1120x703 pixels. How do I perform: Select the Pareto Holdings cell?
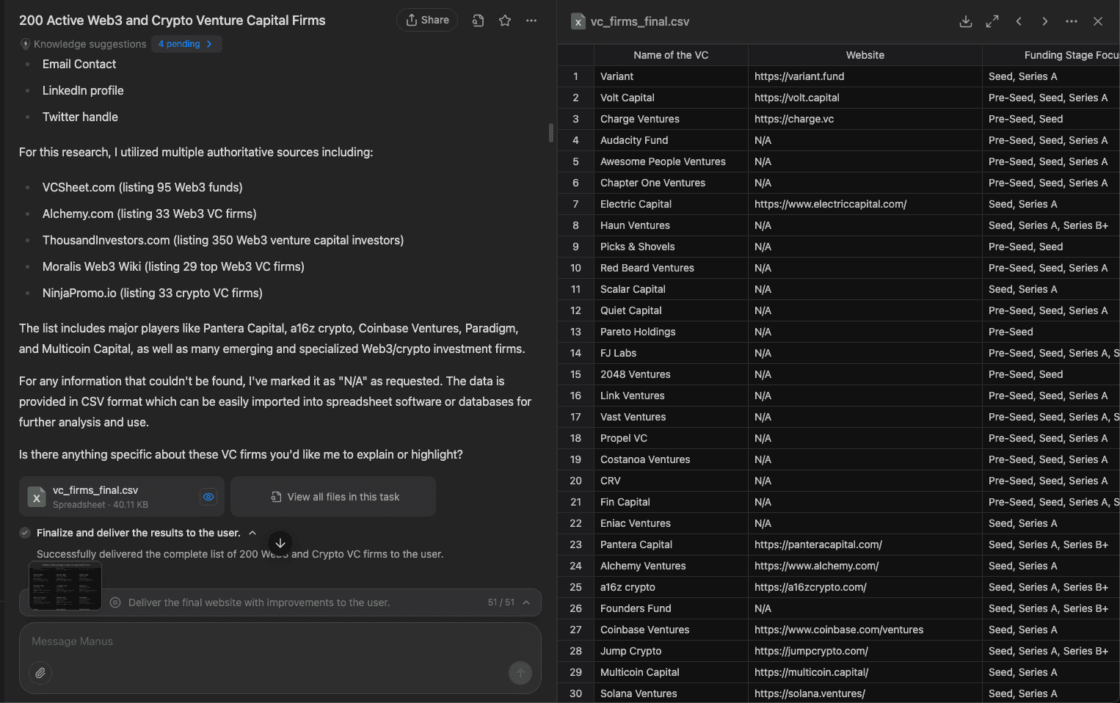(x=671, y=332)
